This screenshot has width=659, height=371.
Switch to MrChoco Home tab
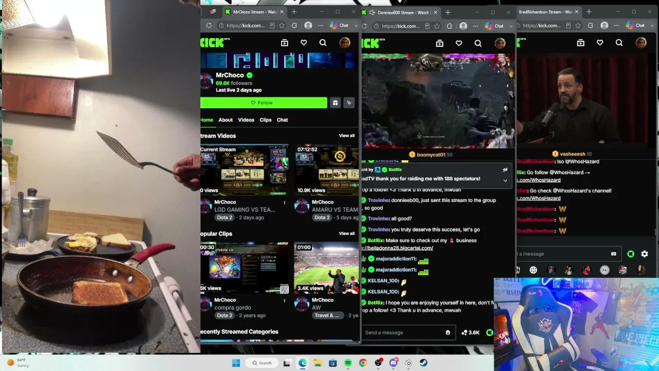point(206,120)
